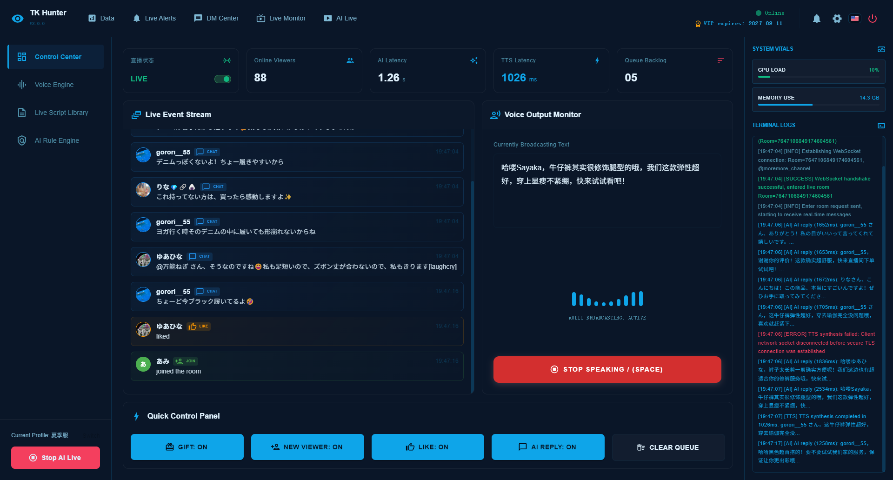This screenshot has width=893, height=480.
Task: Open settings gear in header
Action: coord(837,19)
